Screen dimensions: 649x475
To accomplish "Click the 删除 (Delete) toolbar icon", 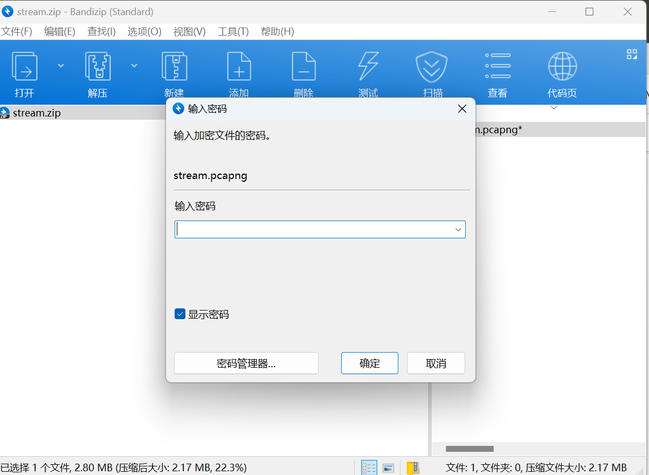I will click(x=303, y=66).
